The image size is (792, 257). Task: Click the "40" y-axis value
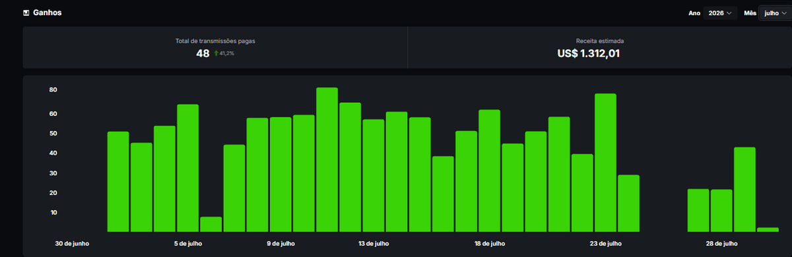click(53, 153)
